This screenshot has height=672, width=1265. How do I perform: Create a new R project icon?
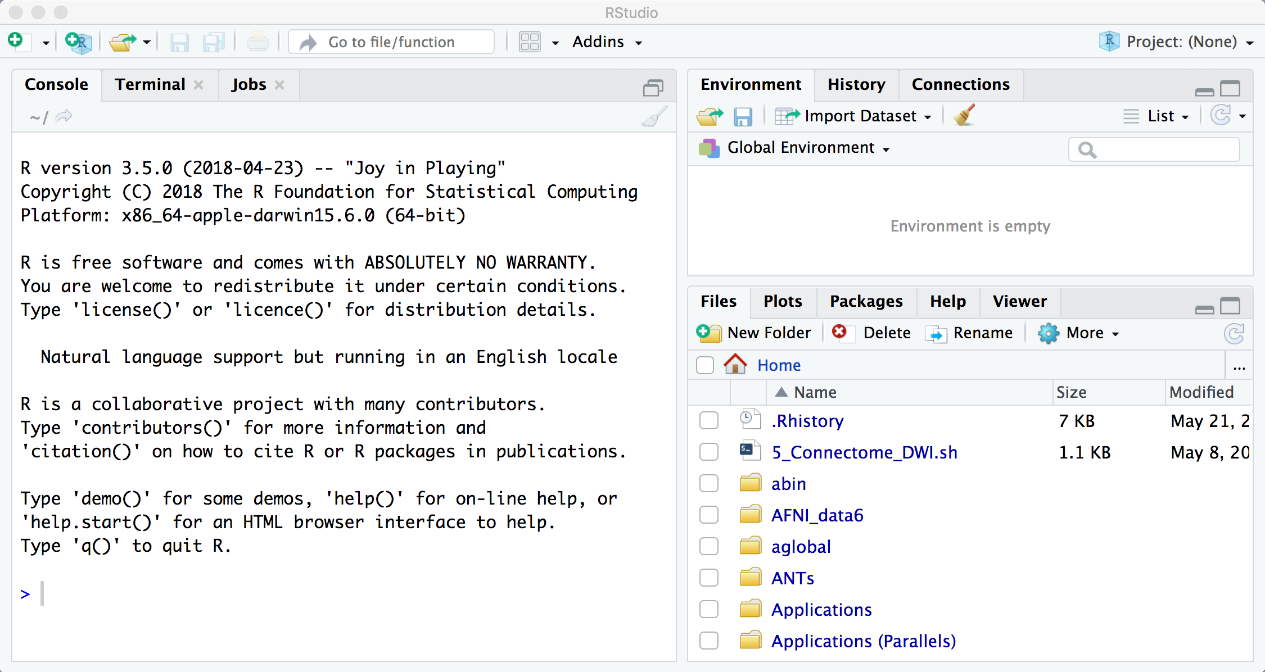point(78,42)
